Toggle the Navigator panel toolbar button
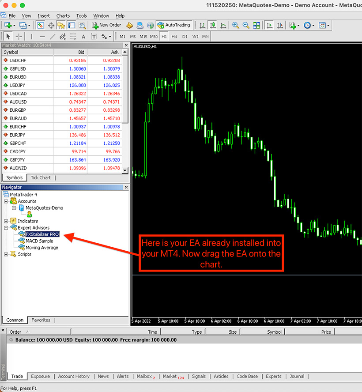The width and height of the screenshot is (362, 392). (61, 25)
